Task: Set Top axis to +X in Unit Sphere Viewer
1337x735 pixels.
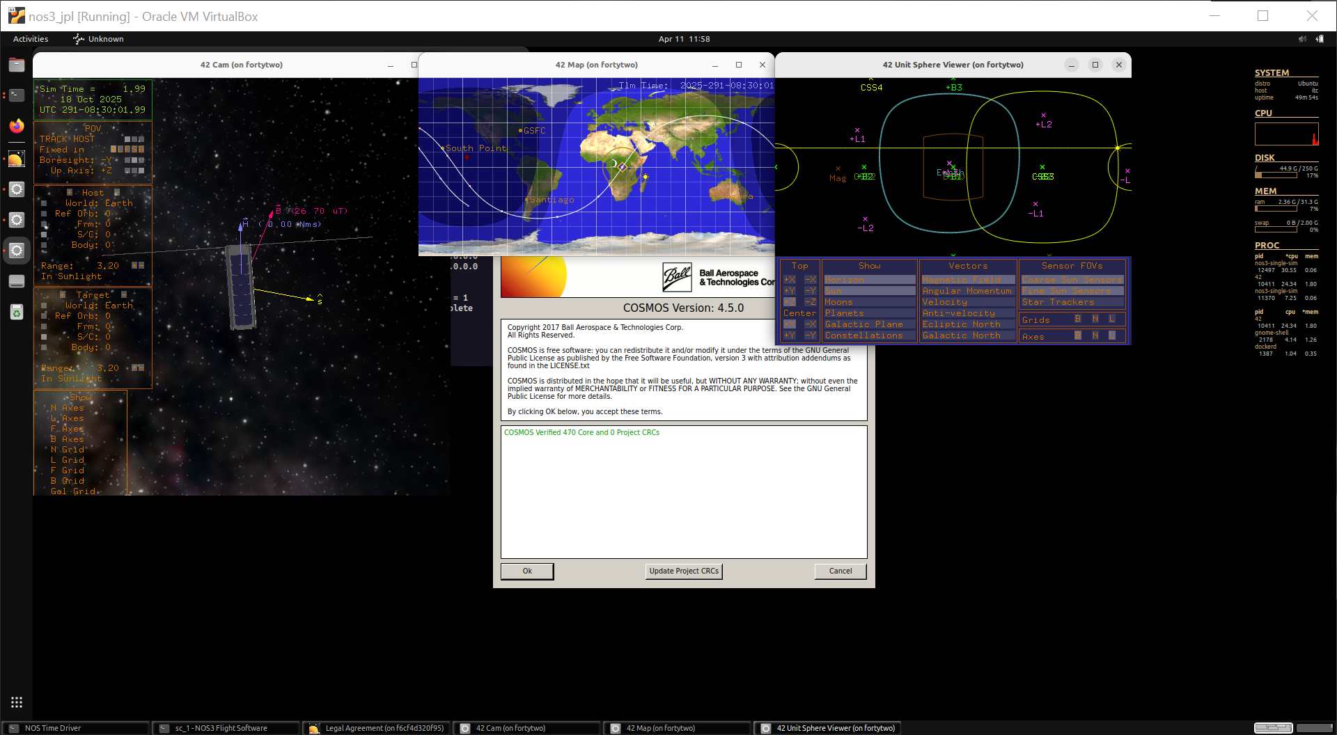Action: click(790, 280)
